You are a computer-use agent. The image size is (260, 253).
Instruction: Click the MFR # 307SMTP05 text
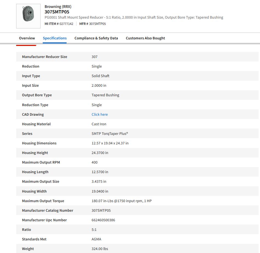point(93,24)
